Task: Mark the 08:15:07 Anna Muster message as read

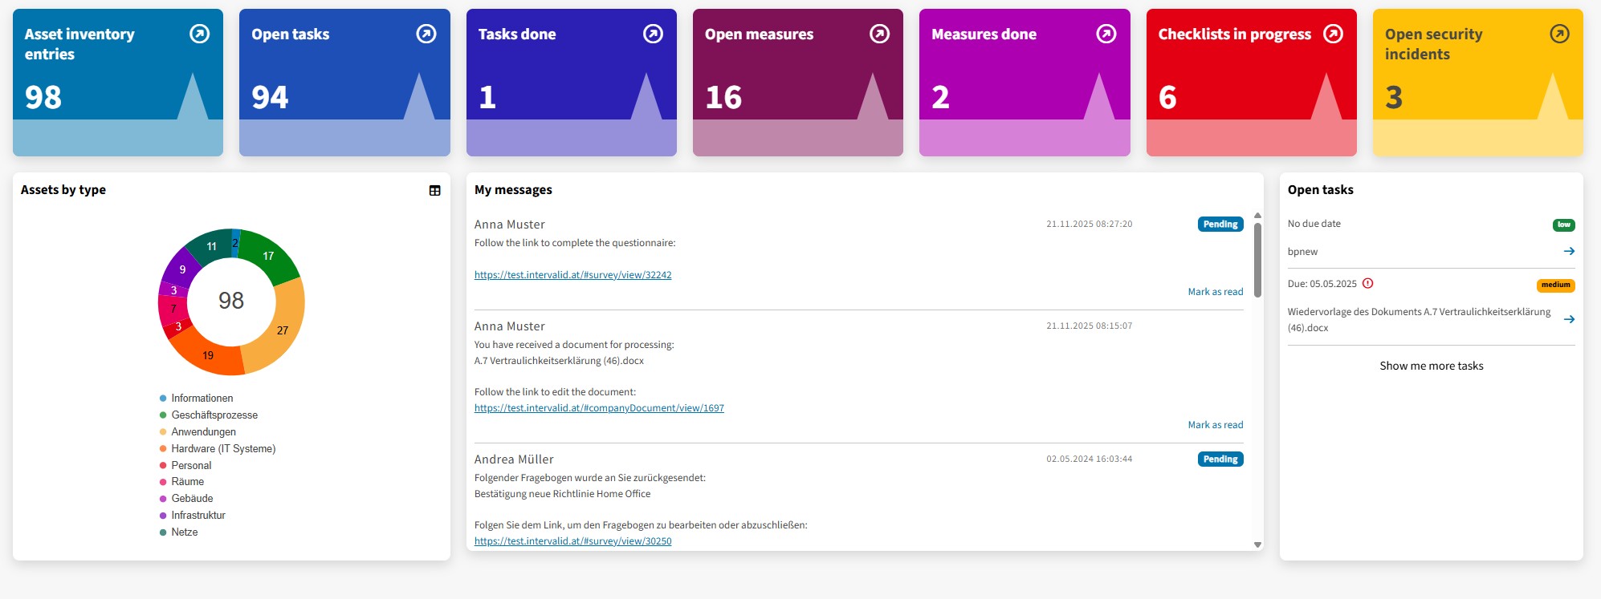Action: tap(1216, 425)
